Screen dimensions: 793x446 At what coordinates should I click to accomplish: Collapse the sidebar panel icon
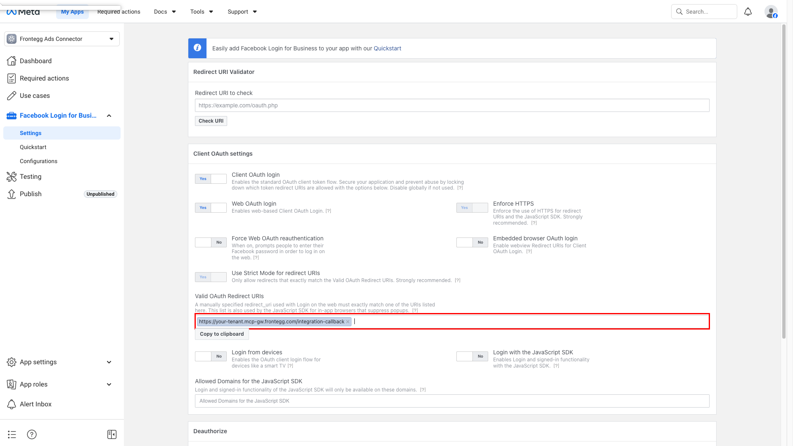coord(112,434)
